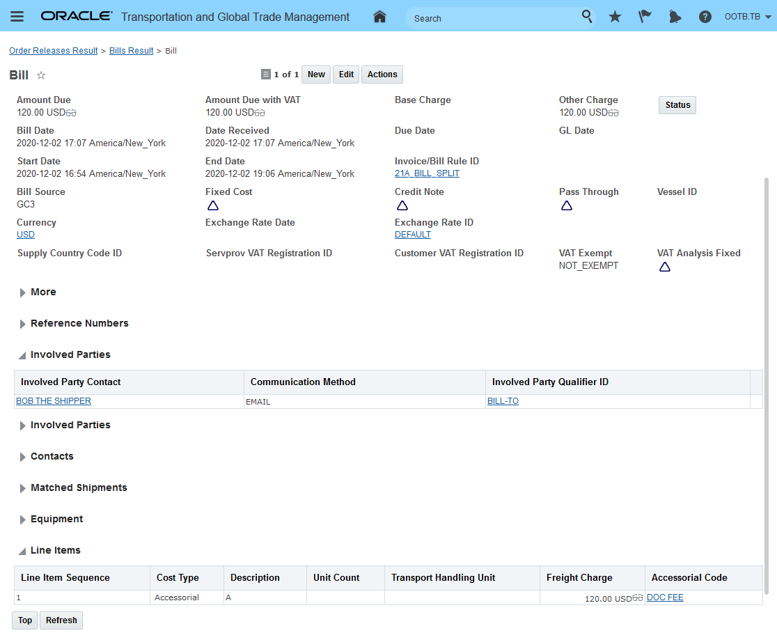Screen dimensions: 777x633
Task: Open the DOC FEE accessorial code link
Action: pyautogui.click(x=665, y=597)
